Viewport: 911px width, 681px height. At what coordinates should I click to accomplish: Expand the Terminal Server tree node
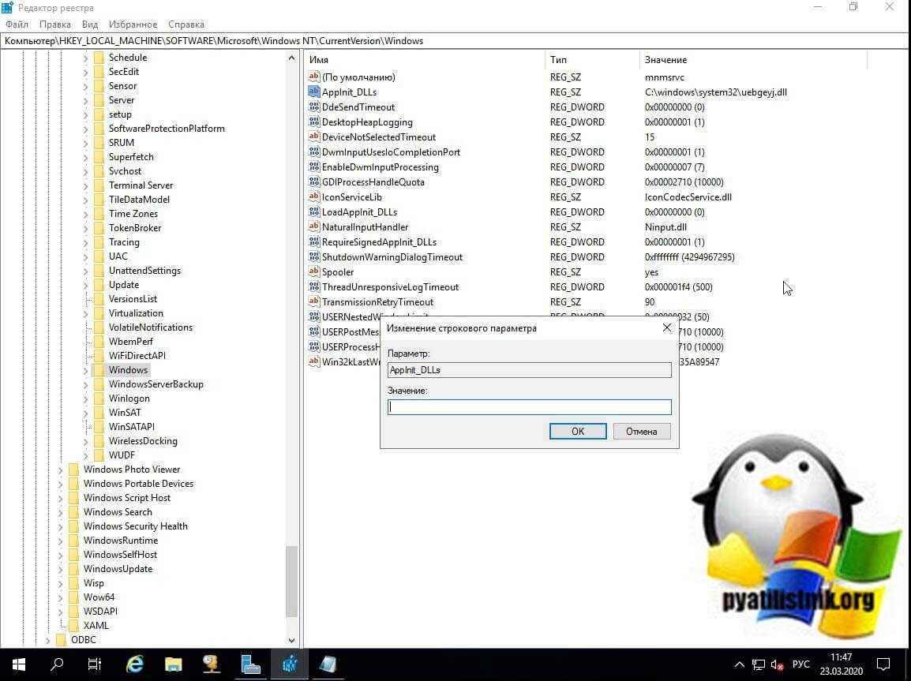coord(85,185)
